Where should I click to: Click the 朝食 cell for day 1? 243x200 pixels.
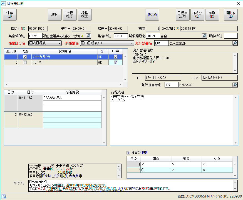tap(156, 164)
